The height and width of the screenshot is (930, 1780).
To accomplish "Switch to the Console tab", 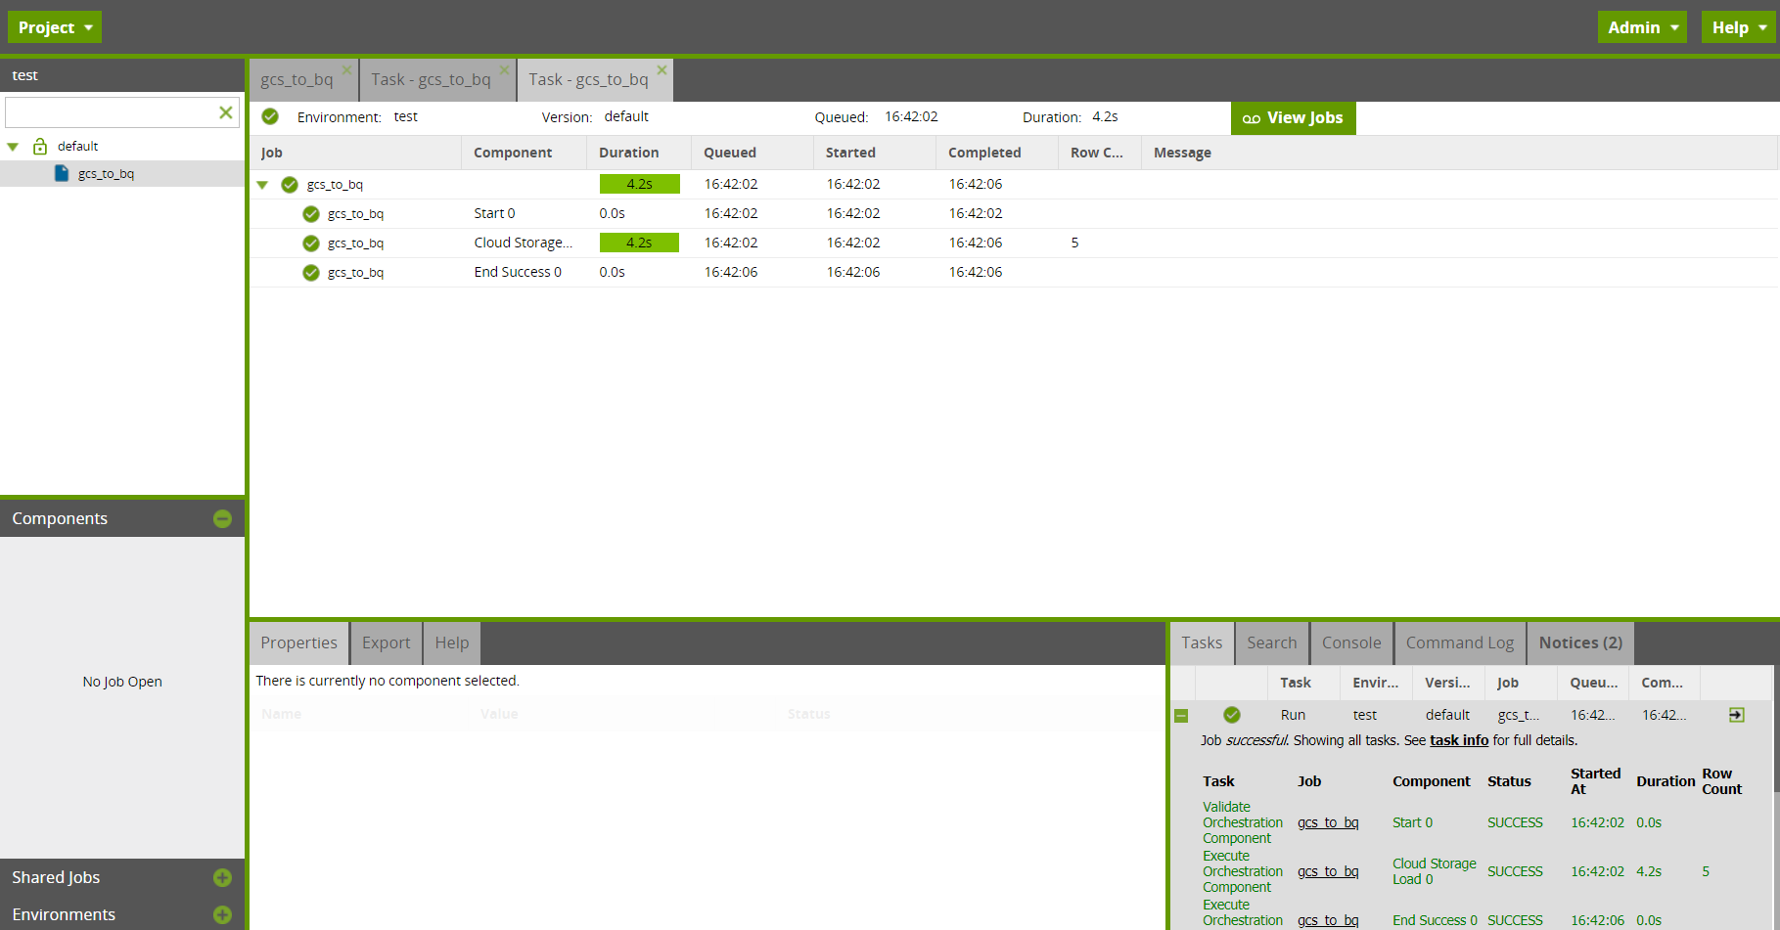I will pyautogui.click(x=1351, y=643).
